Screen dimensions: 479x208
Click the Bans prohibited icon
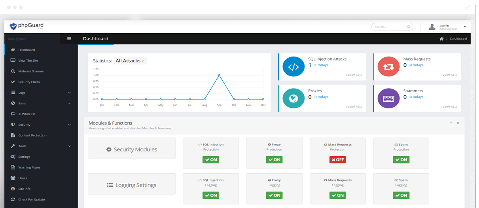(x=13, y=103)
